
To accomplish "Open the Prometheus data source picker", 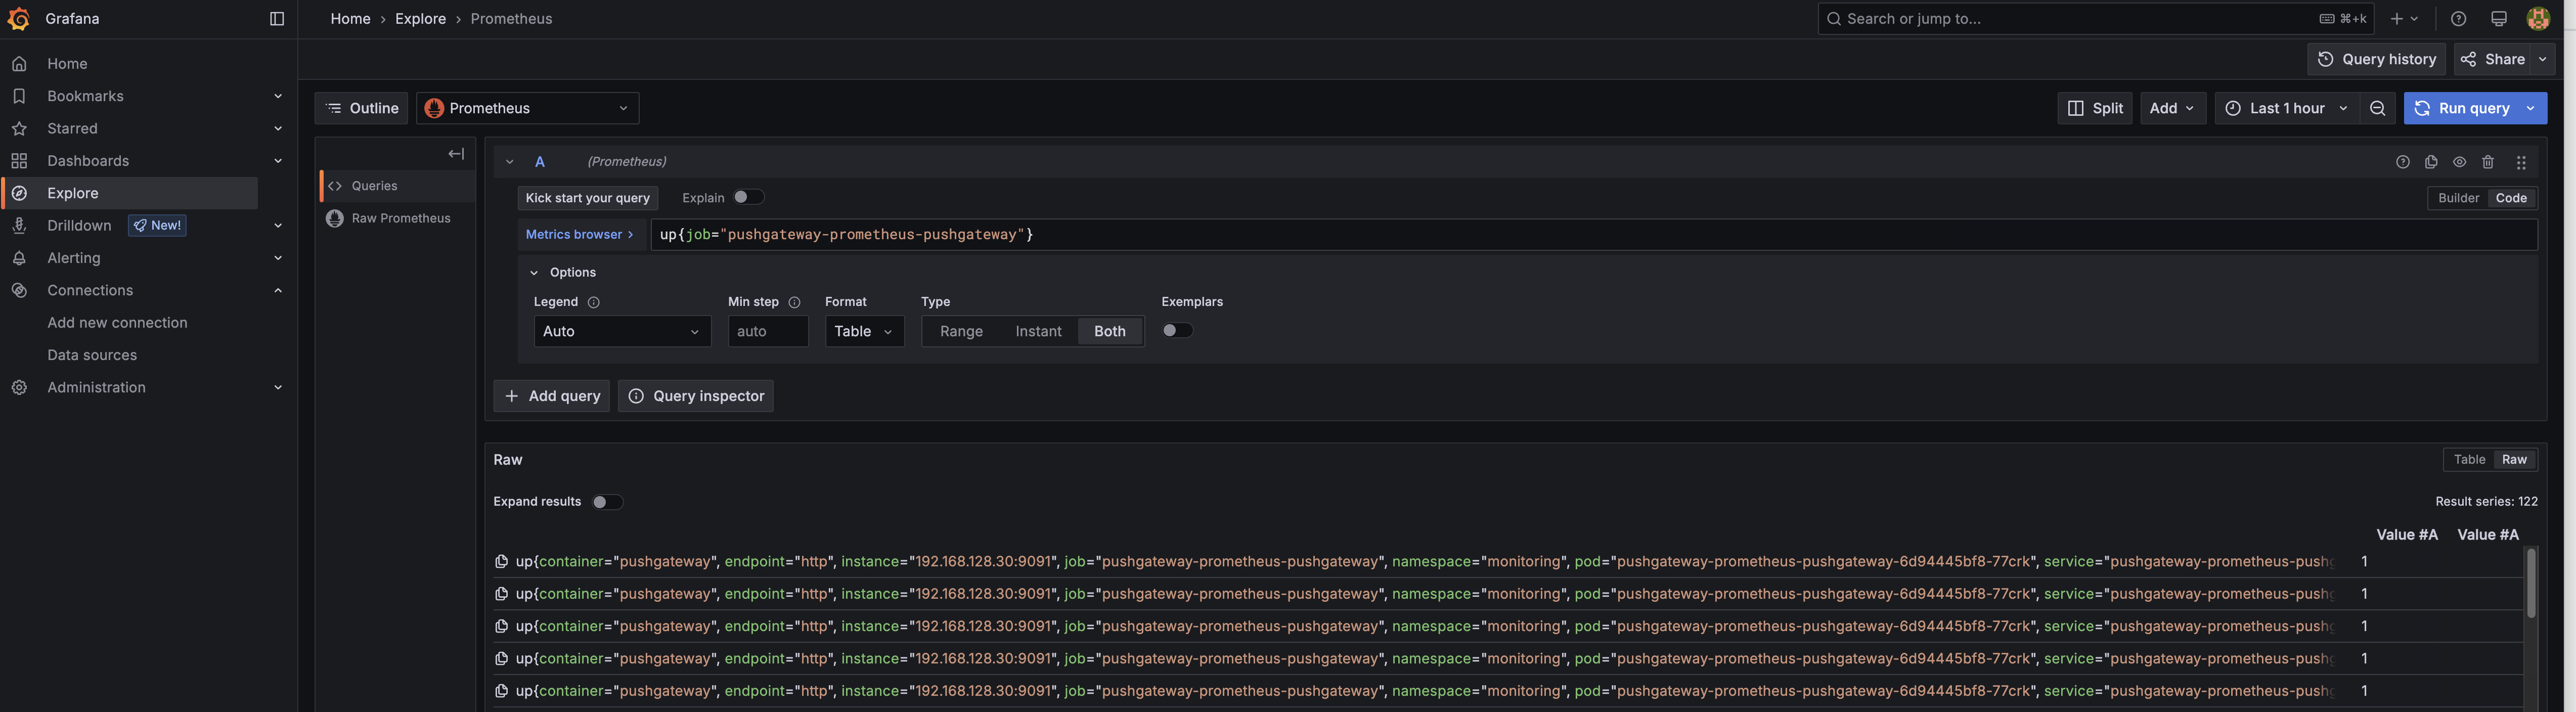I will click(x=527, y=108).
